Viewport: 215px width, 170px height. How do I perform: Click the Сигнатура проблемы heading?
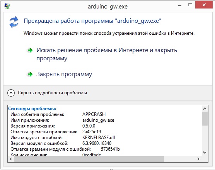coord(32,109)
